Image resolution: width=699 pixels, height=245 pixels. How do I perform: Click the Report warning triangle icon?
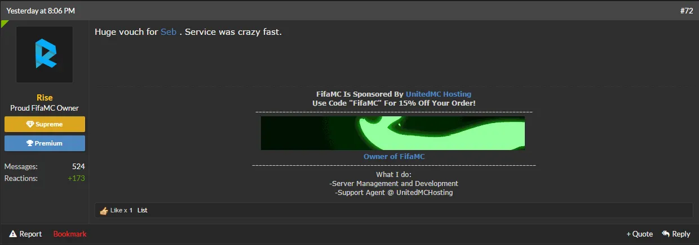click(x=13, y=234)
